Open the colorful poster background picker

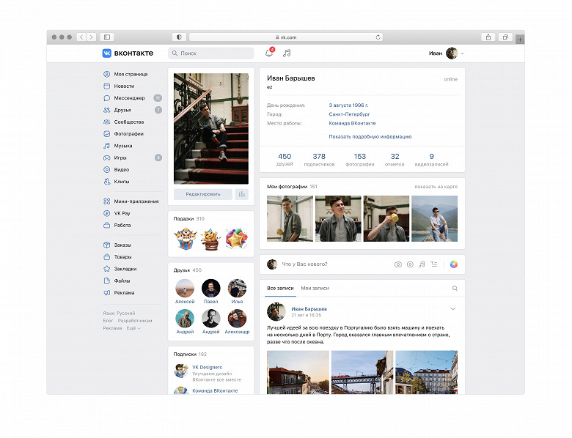click(454, 264)
